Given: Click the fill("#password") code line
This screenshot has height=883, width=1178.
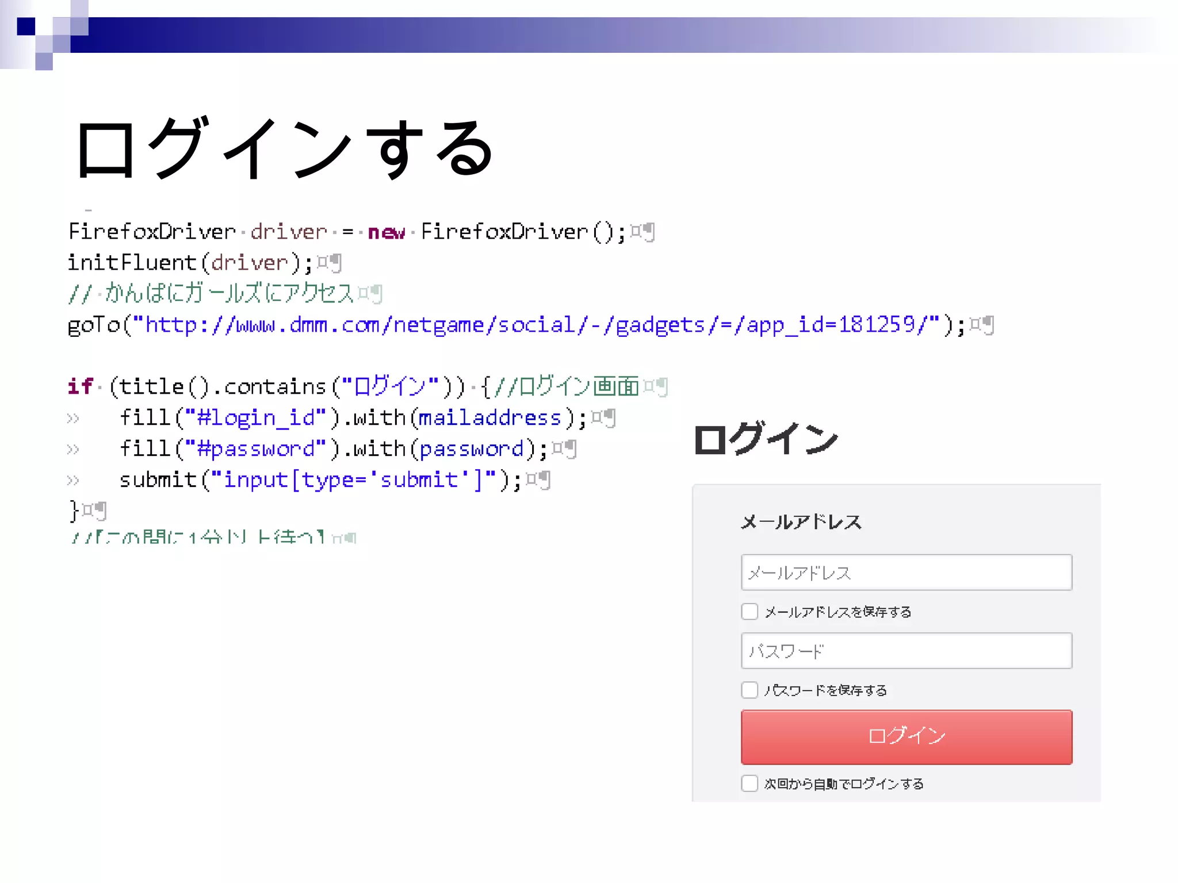Looking at the screenshot, I should 347,449.
